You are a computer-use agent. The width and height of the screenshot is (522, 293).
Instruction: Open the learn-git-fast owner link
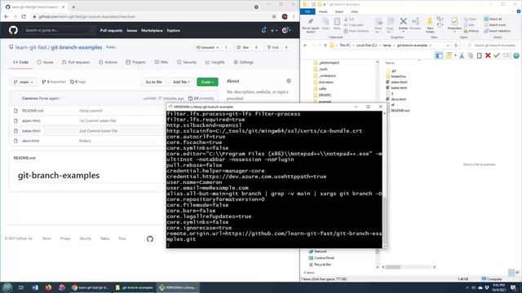(31, 47)
